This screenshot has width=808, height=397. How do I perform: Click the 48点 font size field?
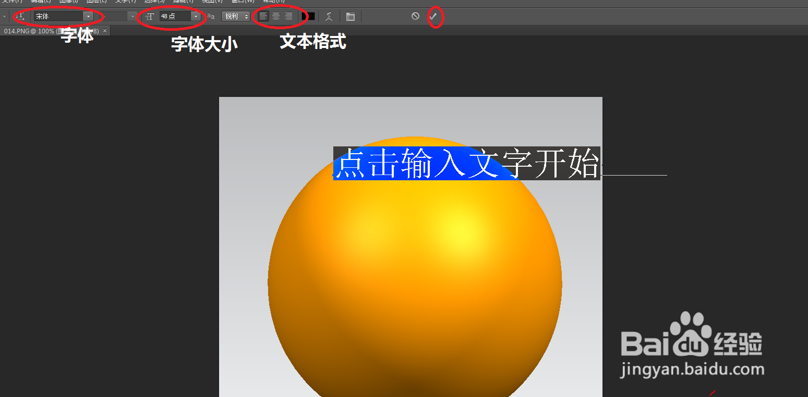click(175, 17)
